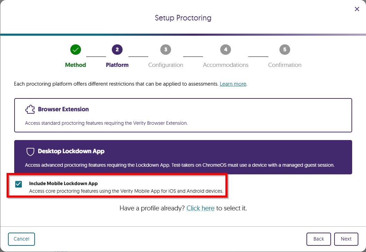Cancel the proctoring setup

(21, 239)
